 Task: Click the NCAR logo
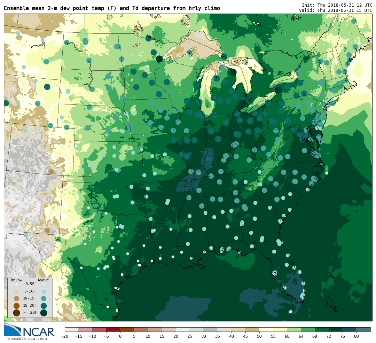click(29, 330)
